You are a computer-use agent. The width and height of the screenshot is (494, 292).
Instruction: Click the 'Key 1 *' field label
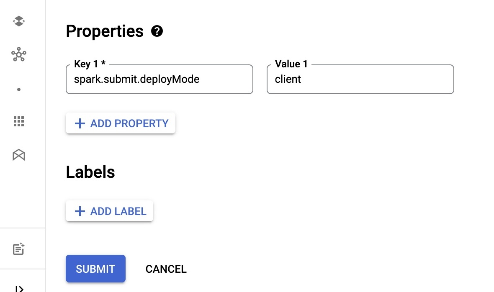coord(90,64)
